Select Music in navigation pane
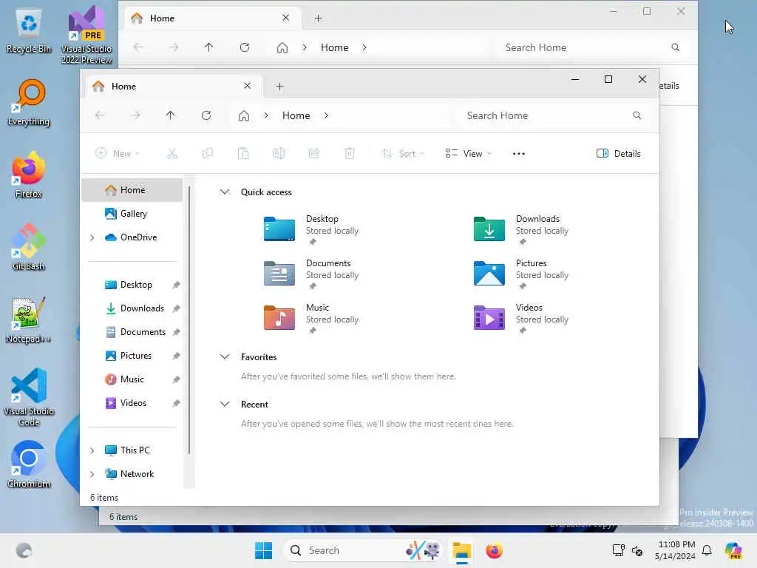This screenshot has width=757, height=568. [132, 379]
